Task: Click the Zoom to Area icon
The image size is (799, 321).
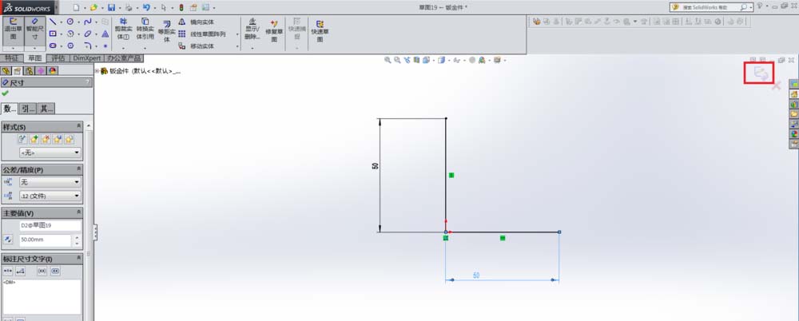Action: pyautogui.click(x=397, y=60)
